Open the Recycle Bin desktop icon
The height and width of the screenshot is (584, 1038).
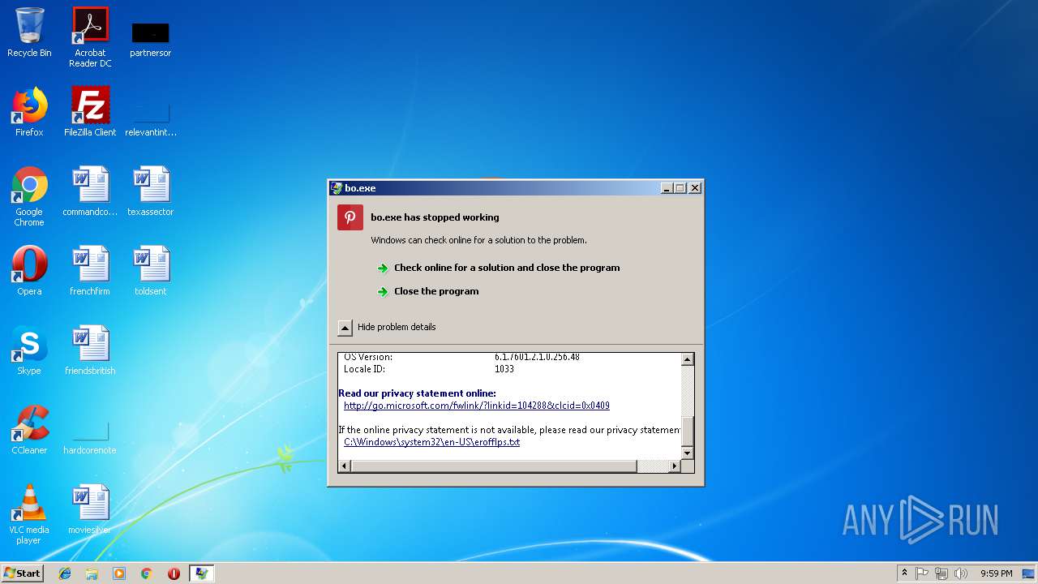[x=29, y=32]
